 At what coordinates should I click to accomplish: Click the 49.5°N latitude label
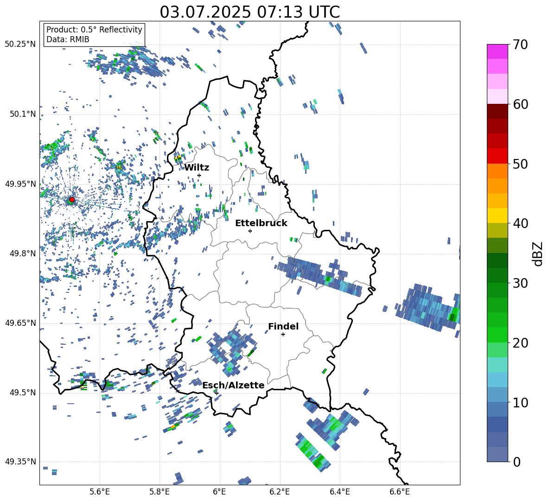coord(23,393)
